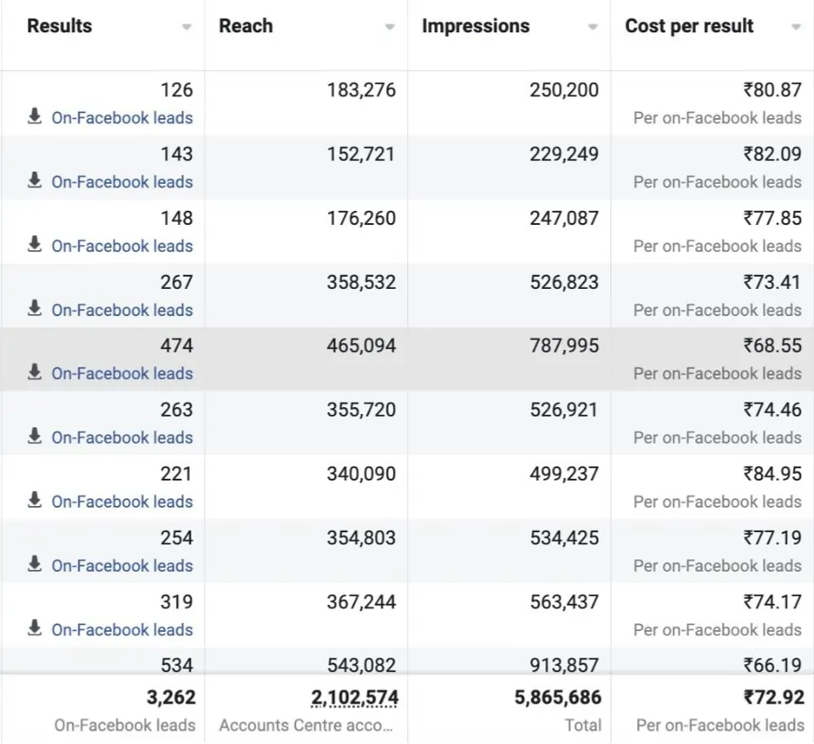Image resolution: width=814 pixels, height=744 pixels.
Task: Select impressions value 563,437
Action: point(565,601)
